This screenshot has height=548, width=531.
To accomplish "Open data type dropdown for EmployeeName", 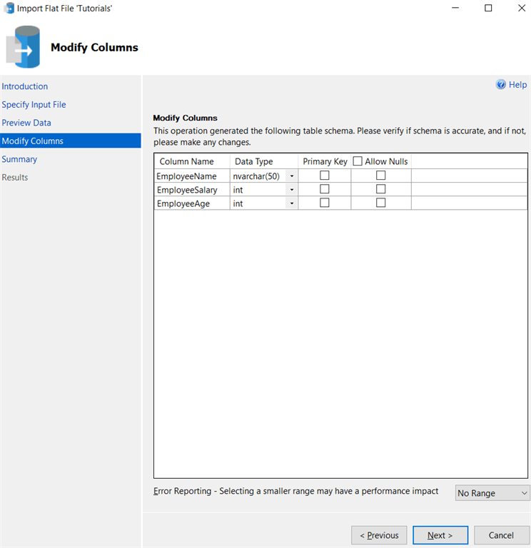I will coord(291,176).
